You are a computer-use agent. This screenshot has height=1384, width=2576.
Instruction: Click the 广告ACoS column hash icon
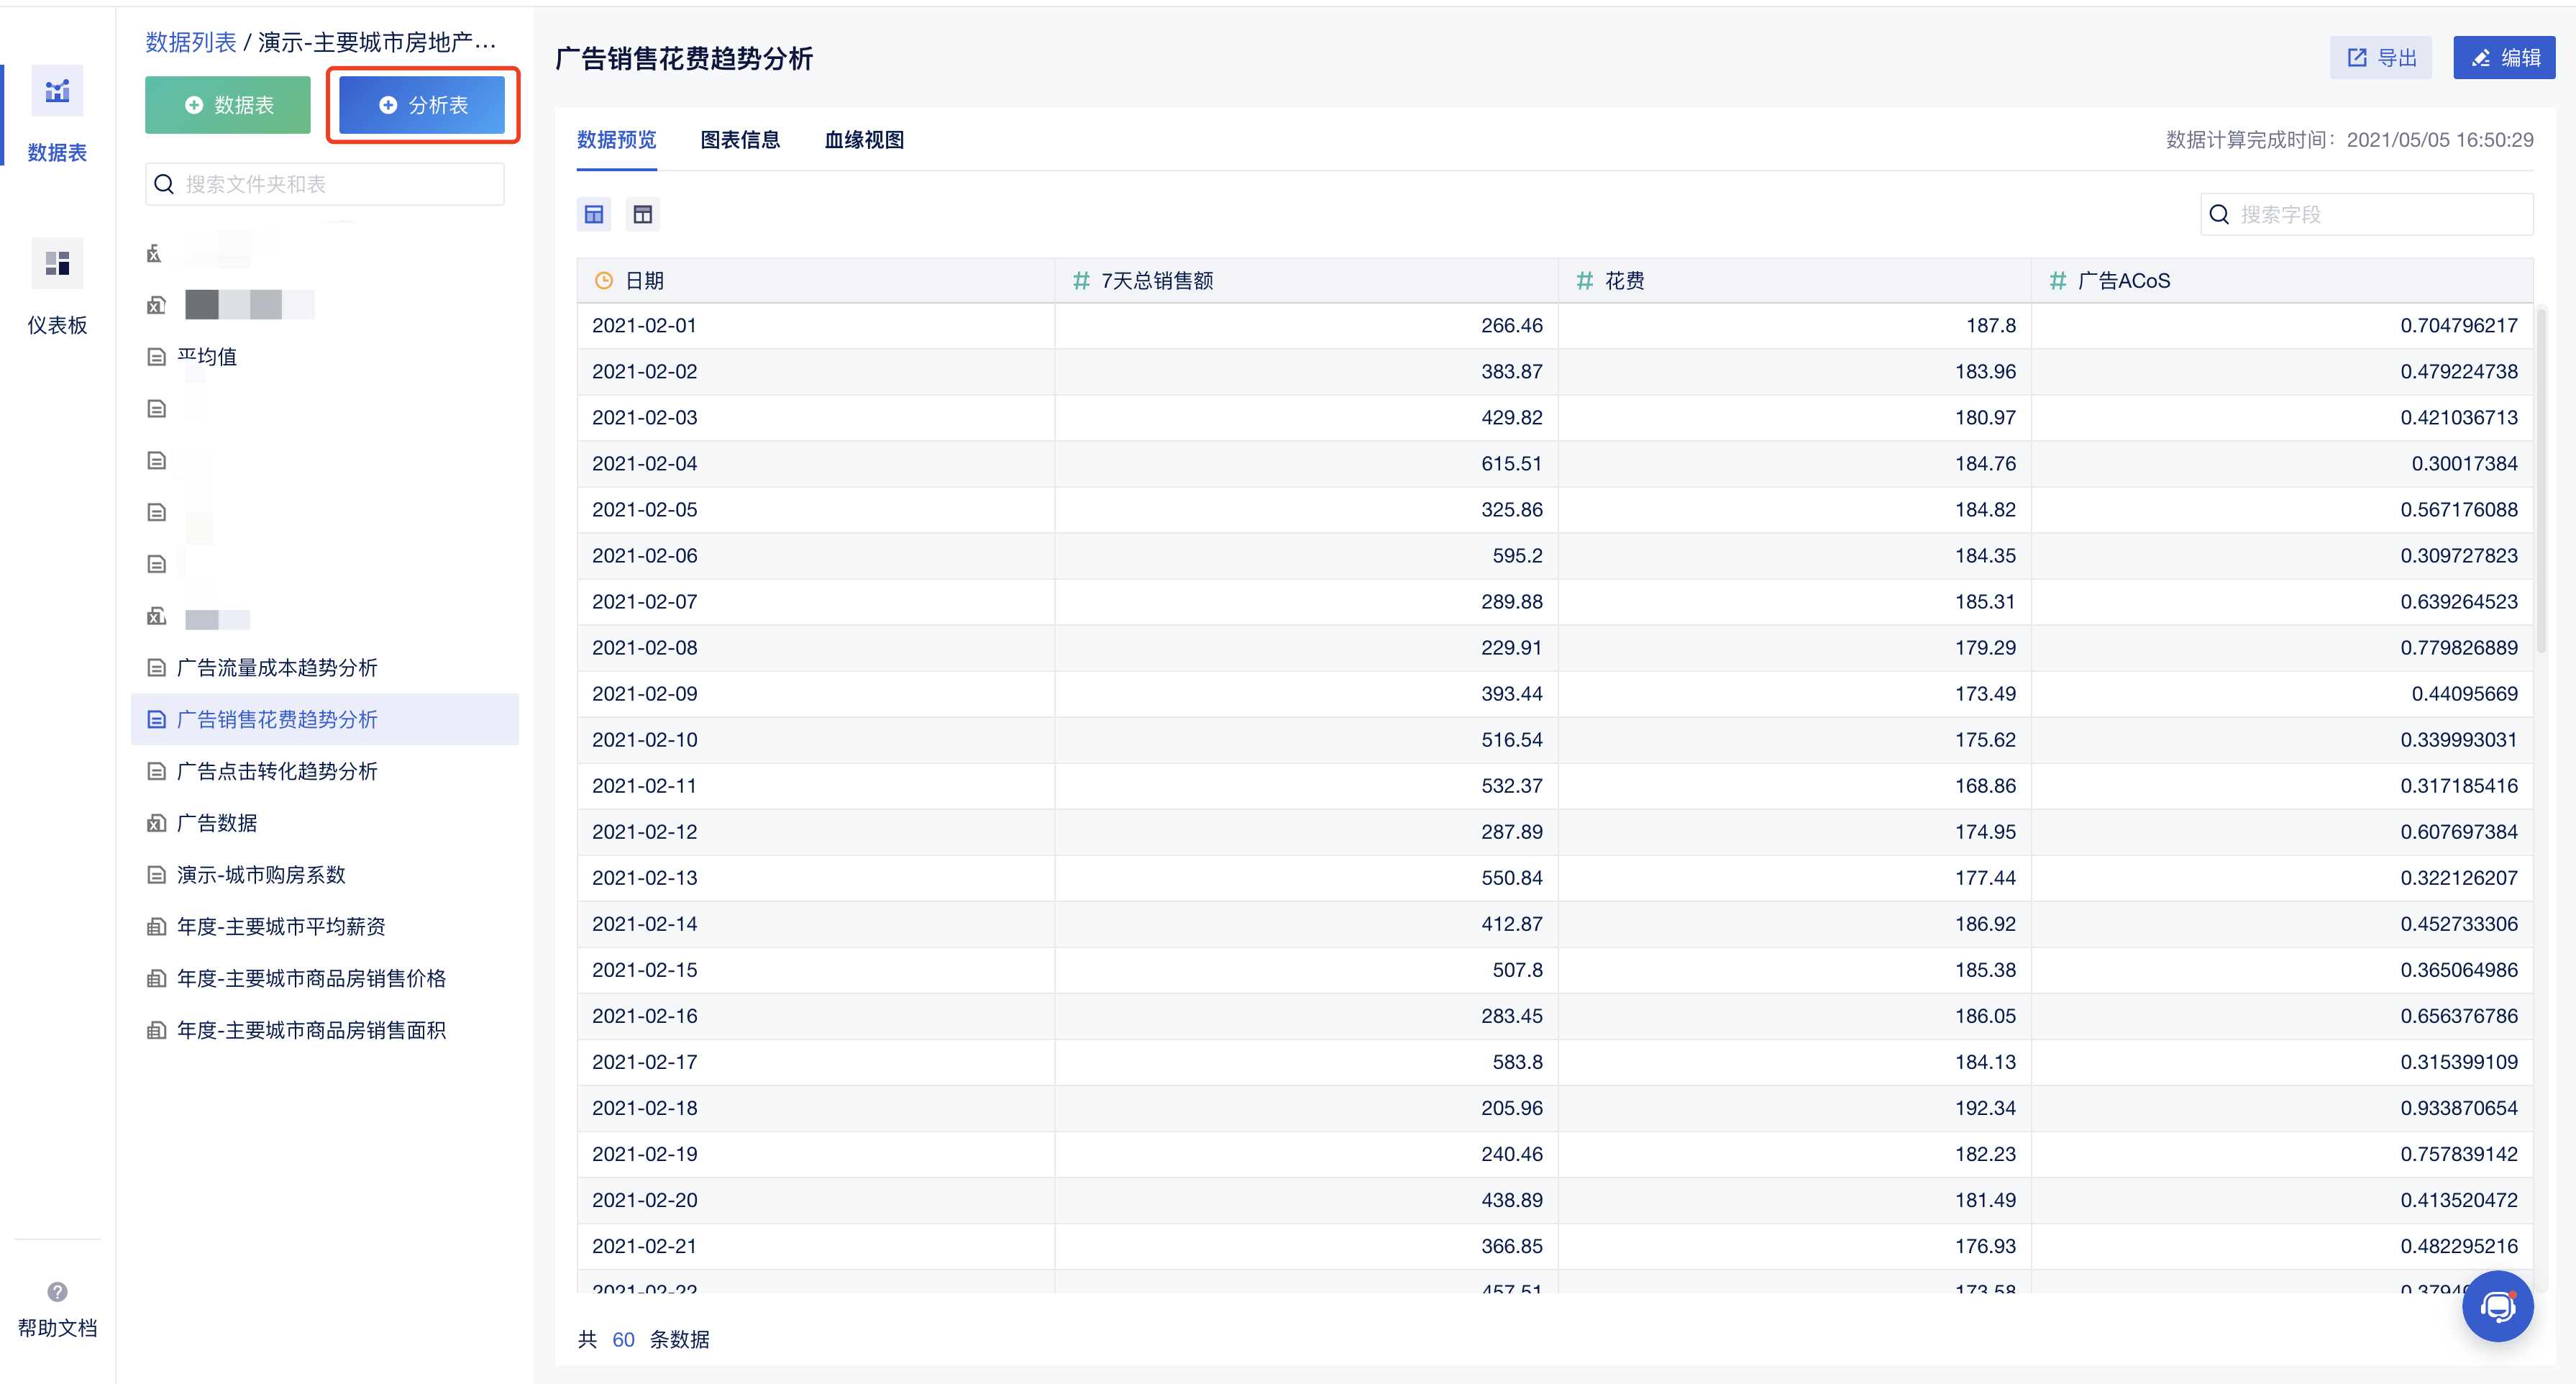(x=2057, y=281)
